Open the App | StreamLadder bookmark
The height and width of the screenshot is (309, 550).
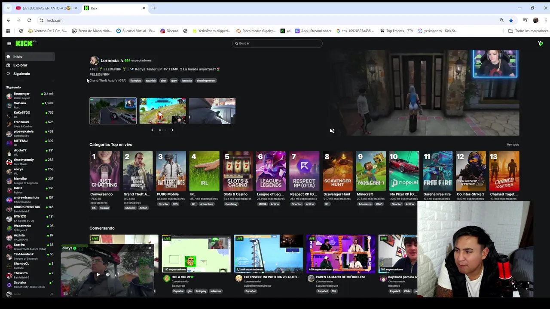(313, 31)
